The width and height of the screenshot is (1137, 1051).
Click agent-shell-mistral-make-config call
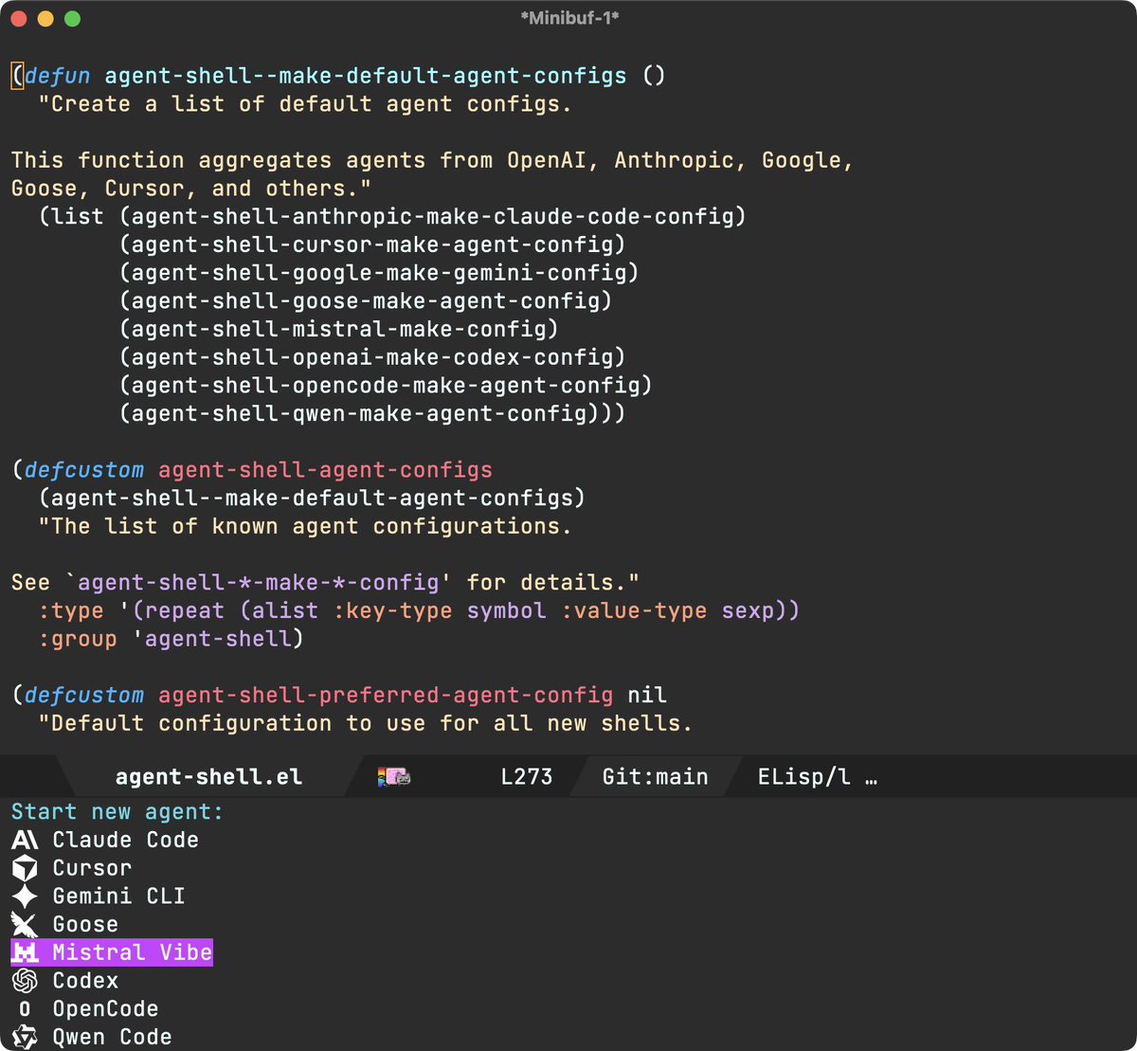coord(339,329)
